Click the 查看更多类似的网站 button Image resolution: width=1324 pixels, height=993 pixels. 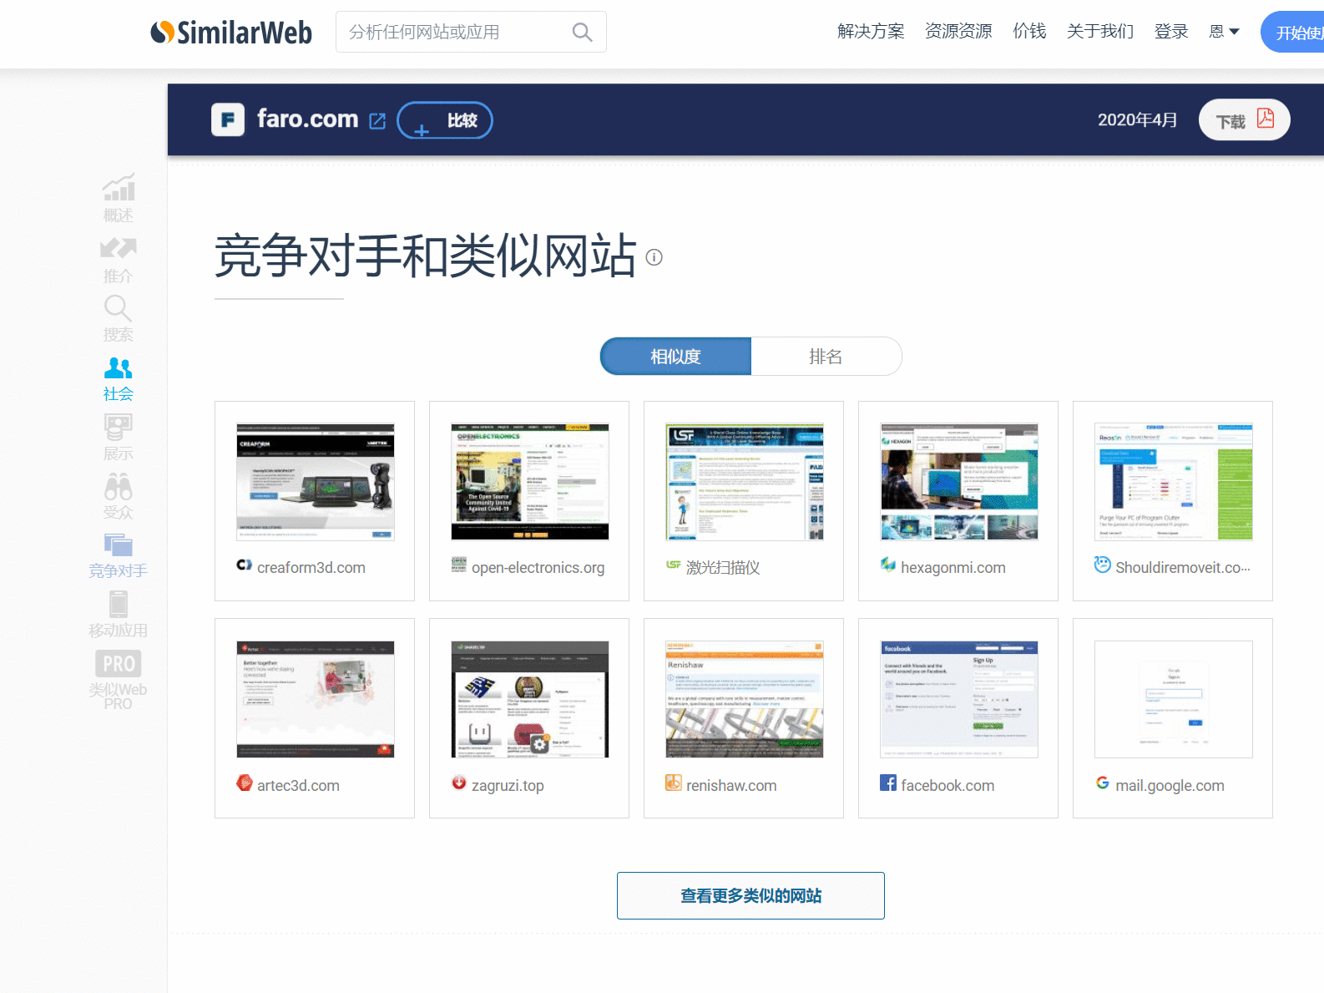coord(750,895)
